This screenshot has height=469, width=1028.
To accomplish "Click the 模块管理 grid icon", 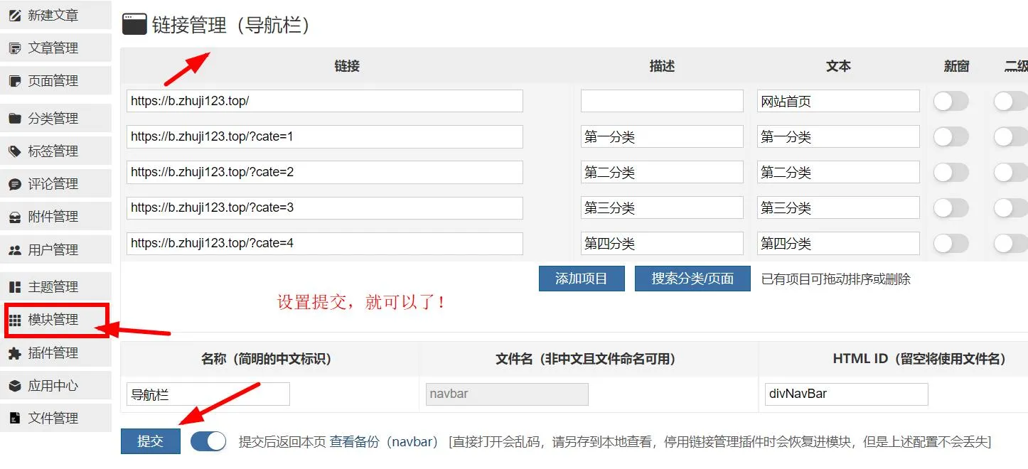I will click(x=15, y=320).
